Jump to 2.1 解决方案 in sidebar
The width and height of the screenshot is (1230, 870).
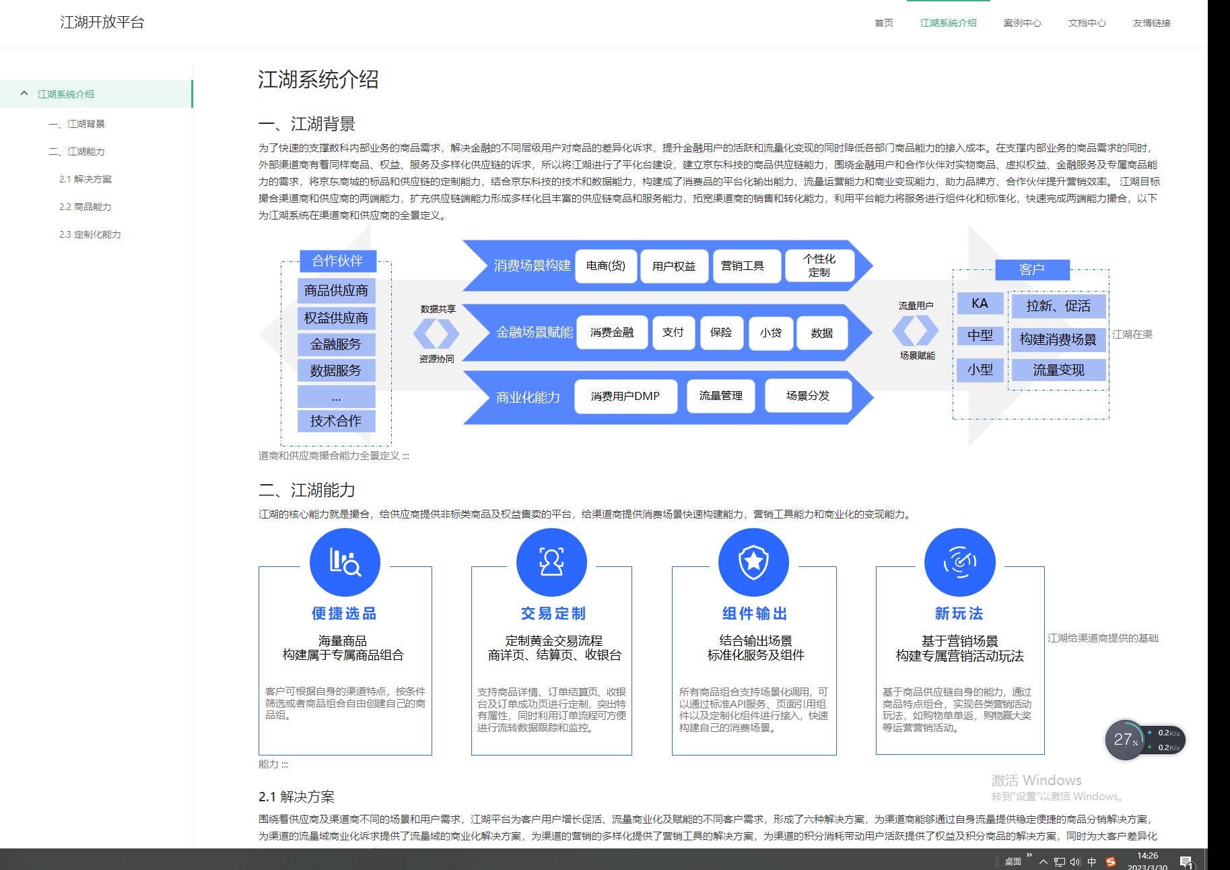click(86, 179)
